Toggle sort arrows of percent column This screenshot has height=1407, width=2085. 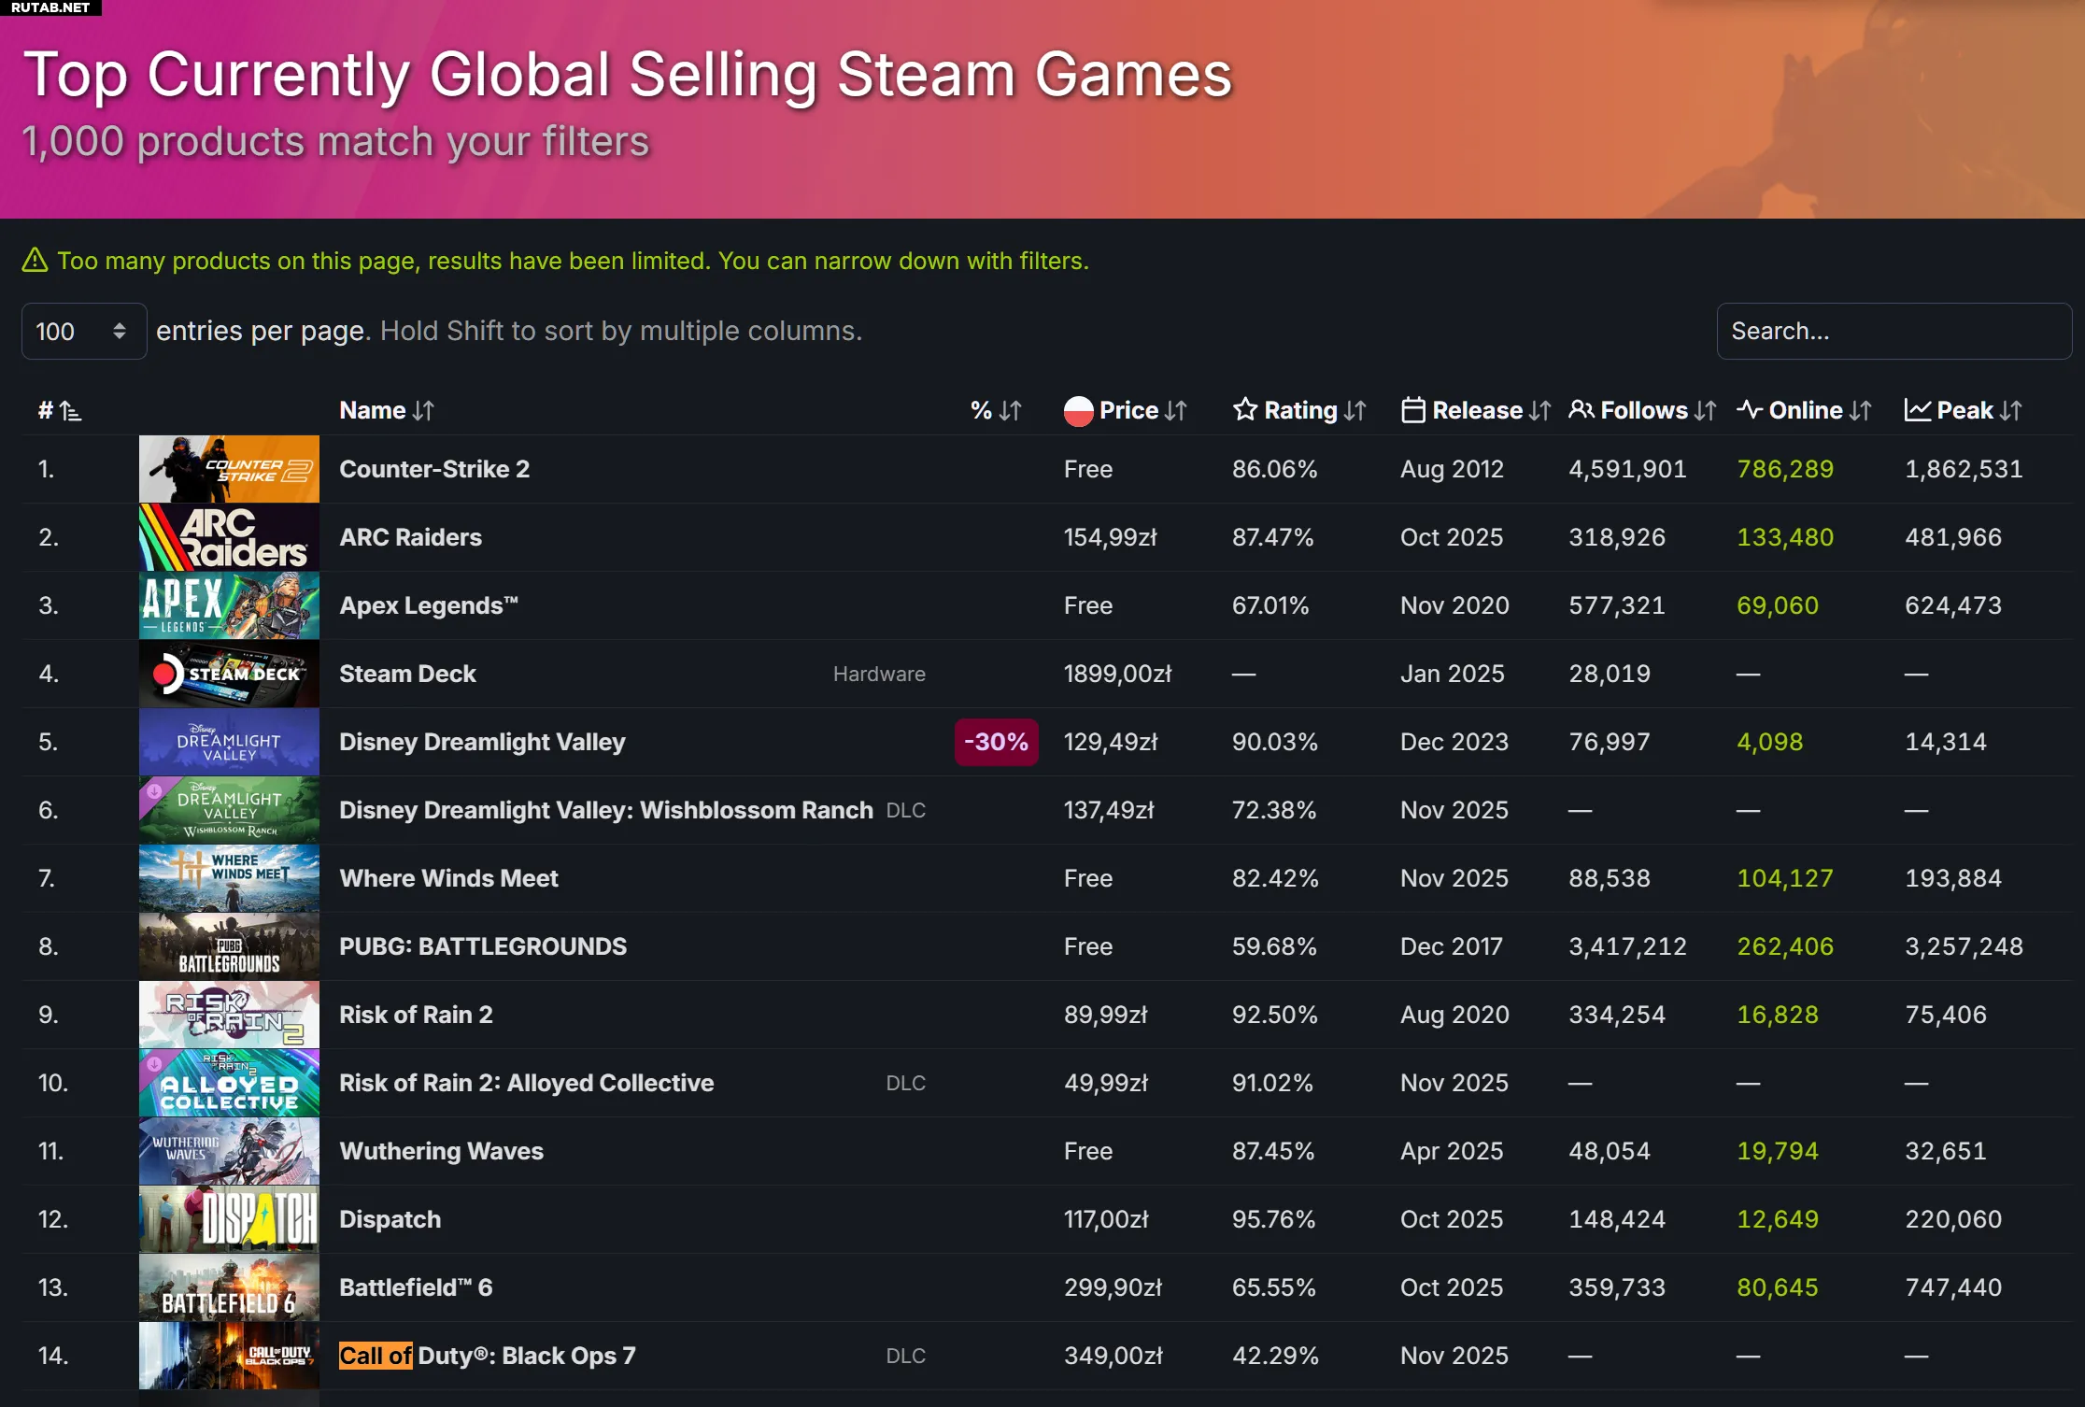[1010, 410]
